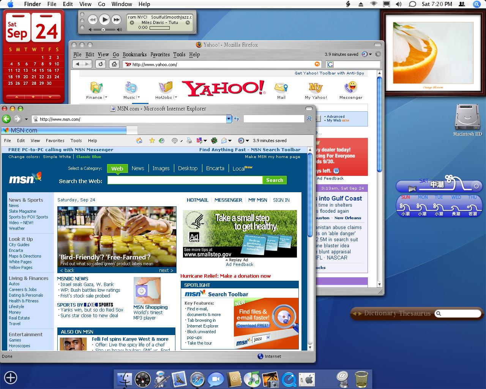486x389 pixels.
Task: Expand the Yahoo HotJobs dropdown arrow
Action: tap(176, 98)
